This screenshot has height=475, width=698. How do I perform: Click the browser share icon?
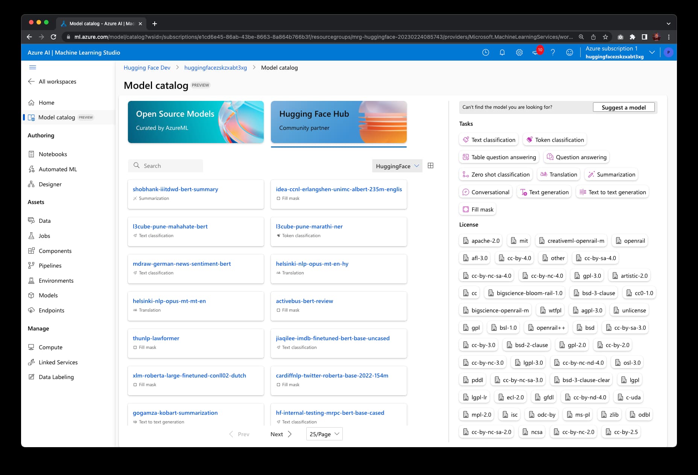point(593,37)
